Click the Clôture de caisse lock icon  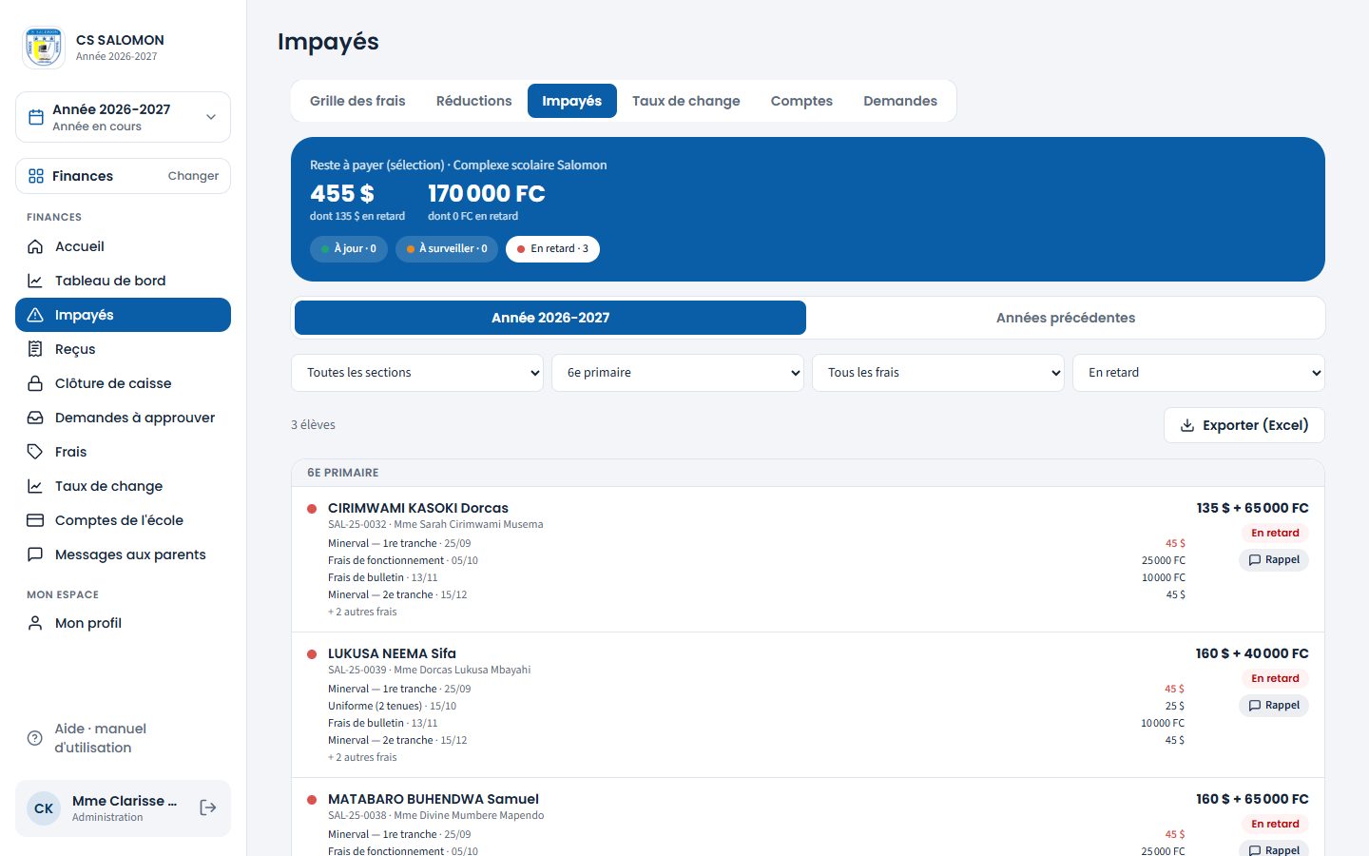[35, 383]
